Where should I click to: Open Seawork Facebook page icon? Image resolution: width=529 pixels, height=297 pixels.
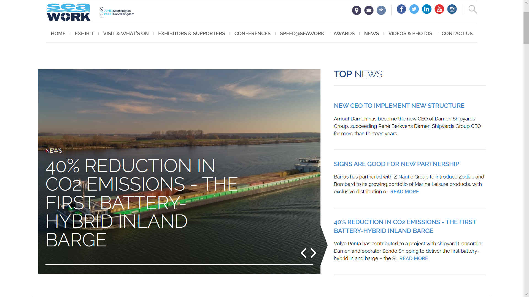click(401, 9)
